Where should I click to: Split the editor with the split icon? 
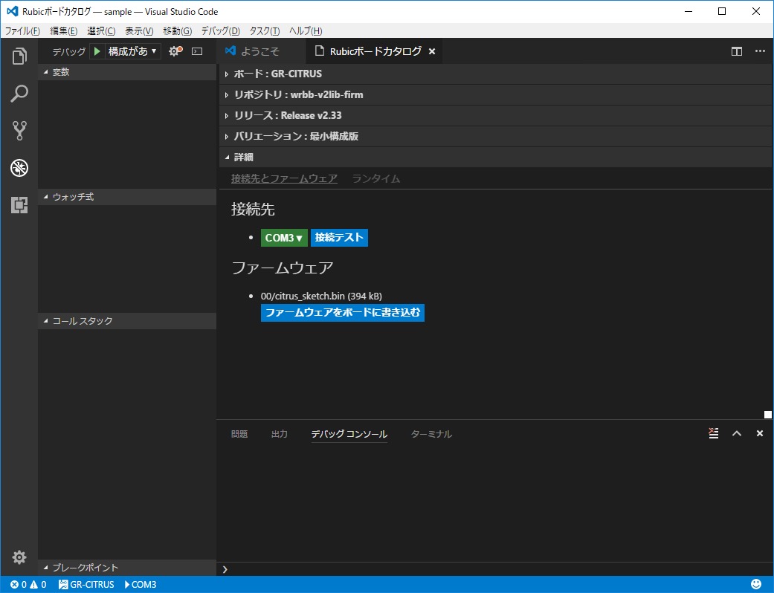737,51
